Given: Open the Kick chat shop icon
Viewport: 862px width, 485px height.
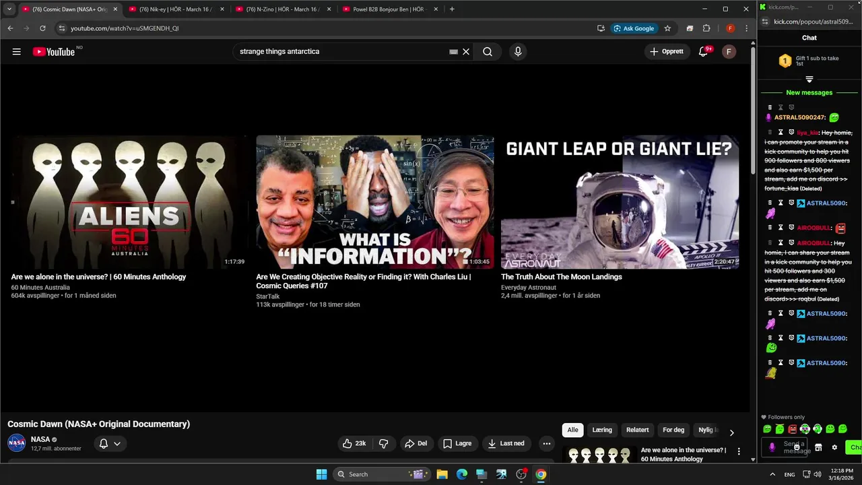Looking at the screenshot, I should click(x=818, y=447).
